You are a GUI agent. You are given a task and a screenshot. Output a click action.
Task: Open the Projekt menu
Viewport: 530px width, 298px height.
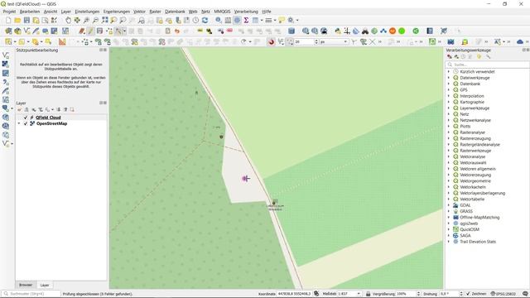(x=9, y=12)
